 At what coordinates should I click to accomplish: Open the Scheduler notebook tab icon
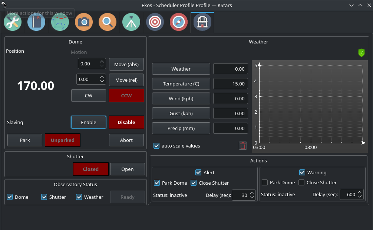[x=36, y=22]
